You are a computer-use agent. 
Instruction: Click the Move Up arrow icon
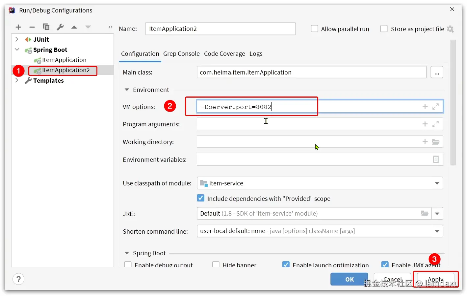[x=74, y=27]
